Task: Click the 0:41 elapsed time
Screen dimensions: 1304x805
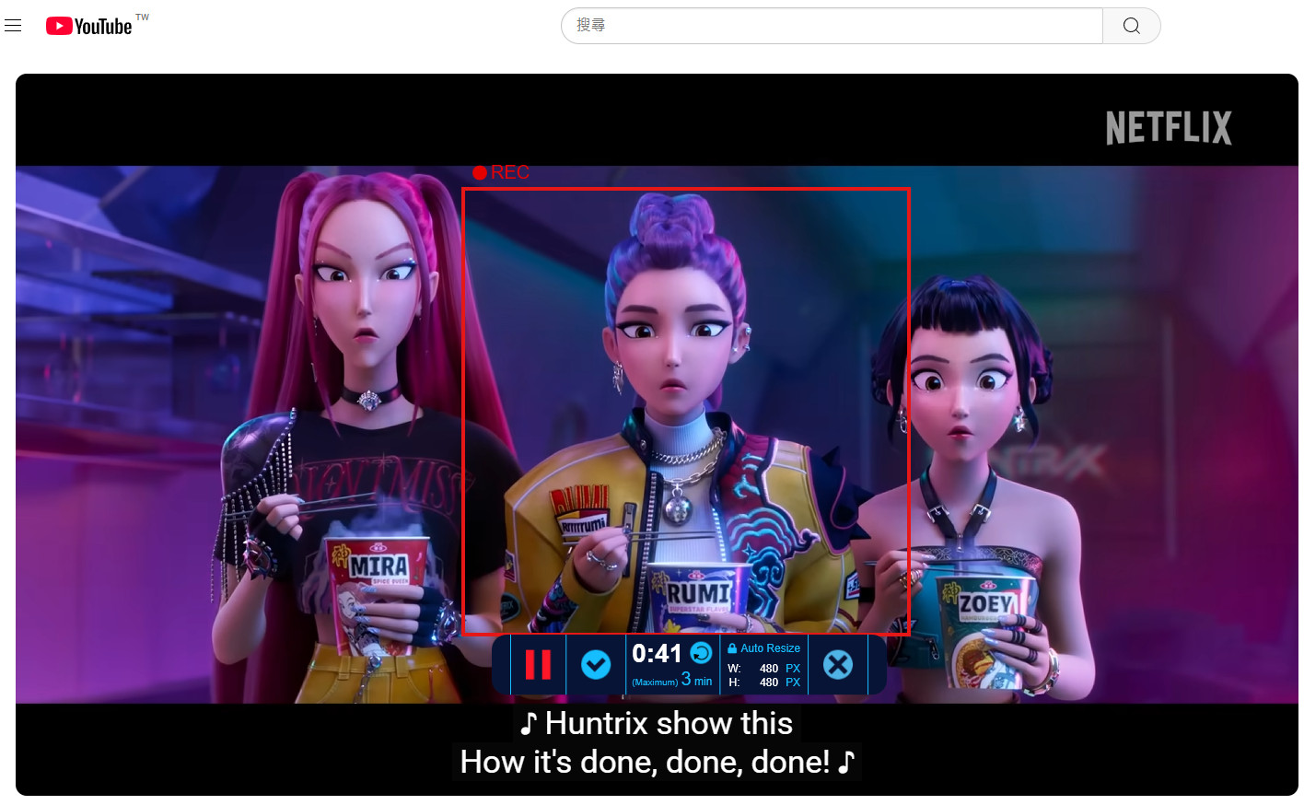Action: click(x=657, y=654)
